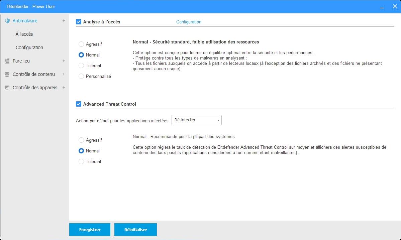Expand Contrôle des appareils plus sign
Viewport: 401px width, 240px height.
tap(64, 88)
